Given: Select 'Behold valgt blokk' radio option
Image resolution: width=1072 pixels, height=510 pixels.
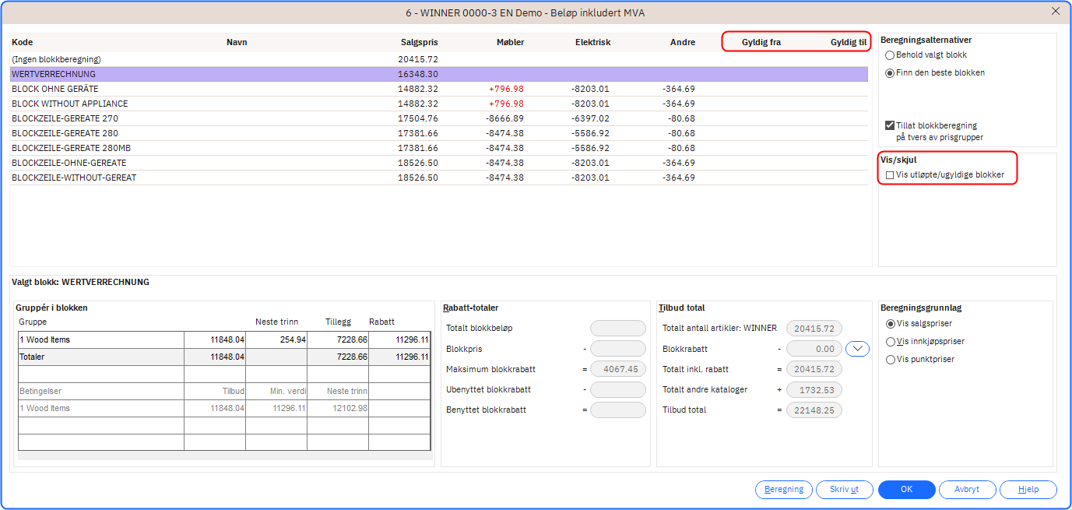Looking at the screenshot, I should click(890, 55).
